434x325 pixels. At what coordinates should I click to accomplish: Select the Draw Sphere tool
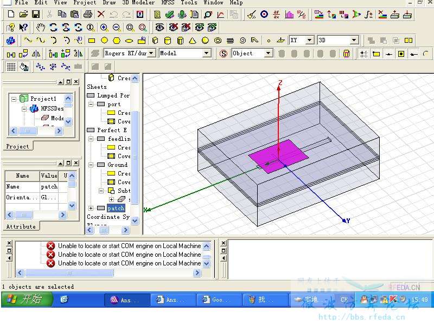click(x=205, y=40)
